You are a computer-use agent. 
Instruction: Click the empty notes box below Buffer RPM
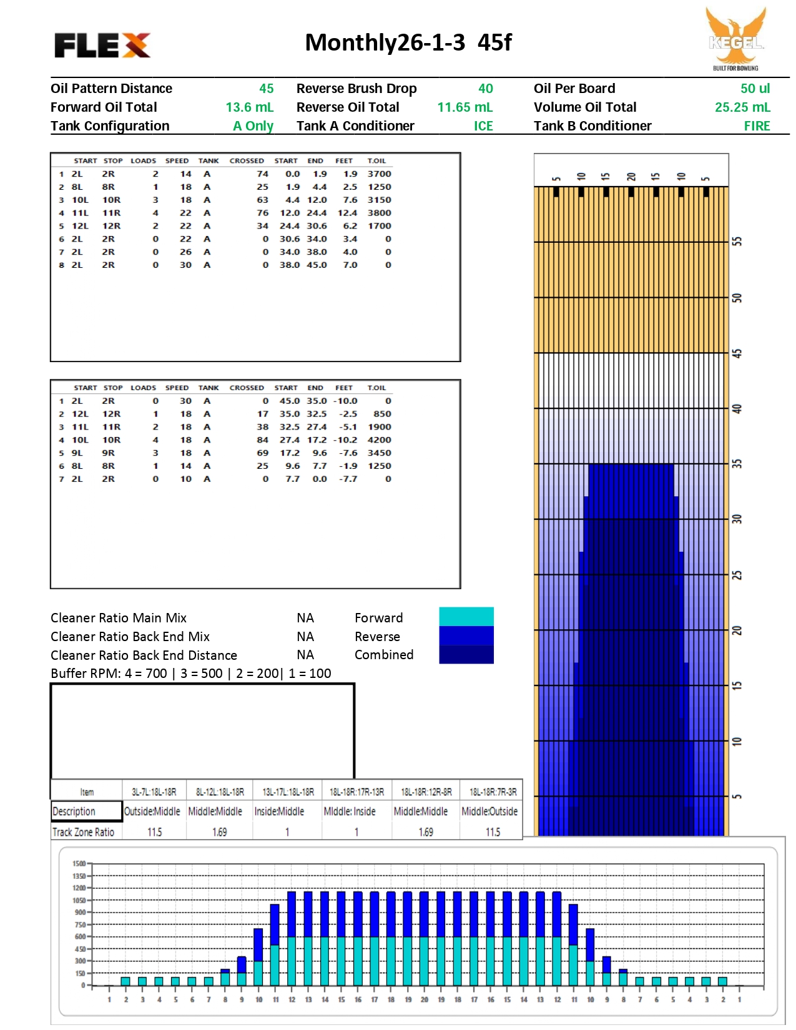202,730
